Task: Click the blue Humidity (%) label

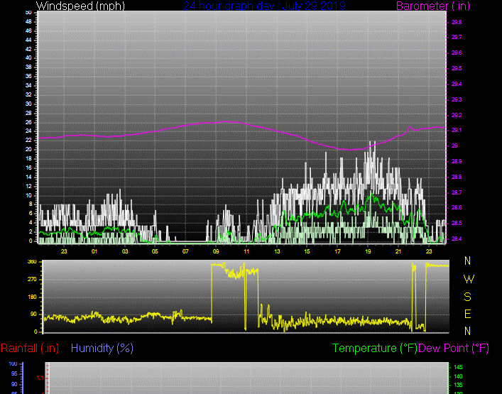Action: pos(102,348)
